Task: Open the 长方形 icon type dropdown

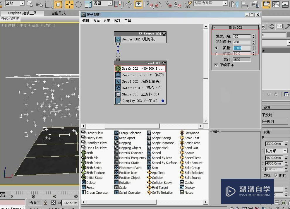Action: point(285,151)
